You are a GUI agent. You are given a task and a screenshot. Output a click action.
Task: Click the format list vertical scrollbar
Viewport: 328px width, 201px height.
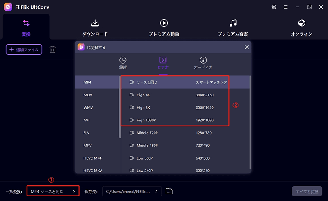pyautogui.click(x=120, y=107)
